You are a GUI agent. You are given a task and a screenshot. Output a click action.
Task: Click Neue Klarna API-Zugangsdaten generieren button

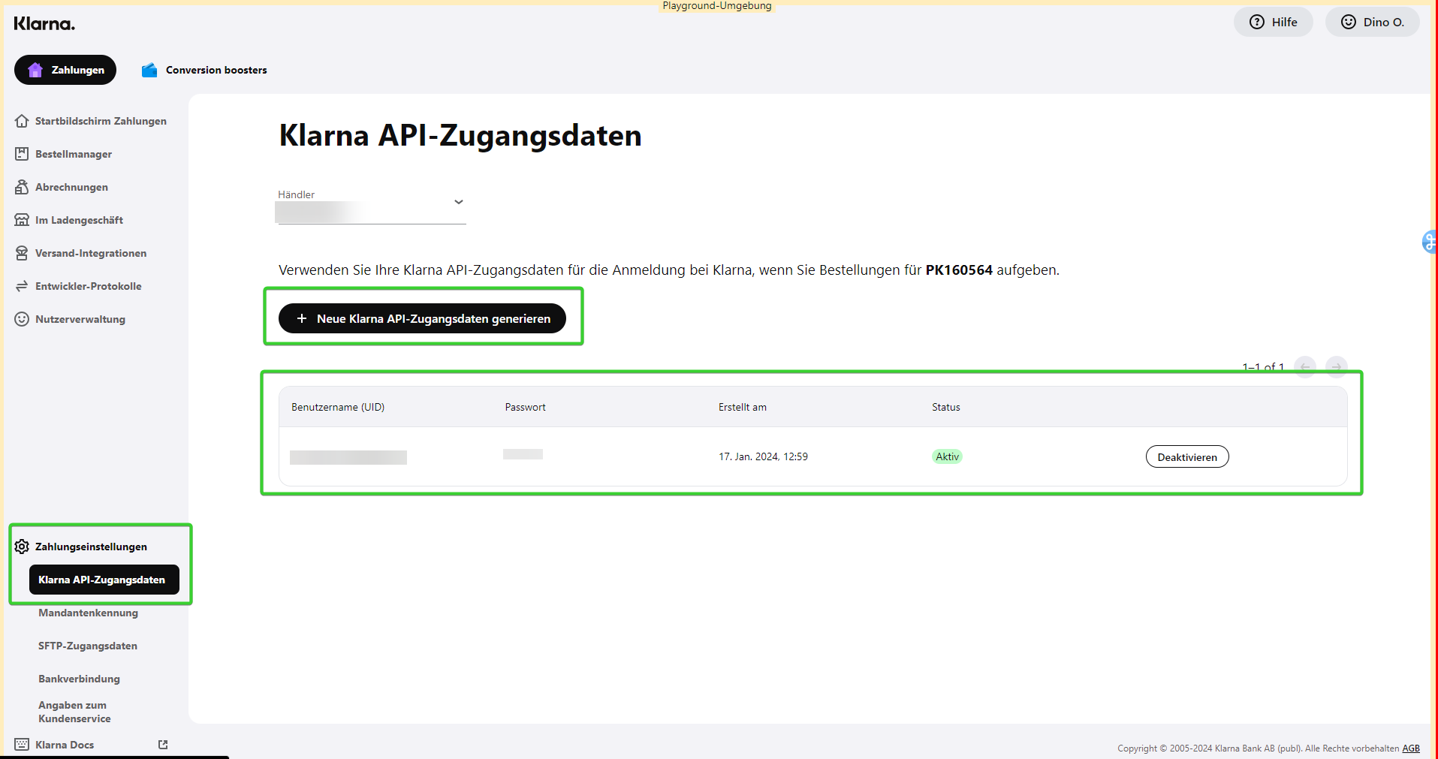point(422,318)
